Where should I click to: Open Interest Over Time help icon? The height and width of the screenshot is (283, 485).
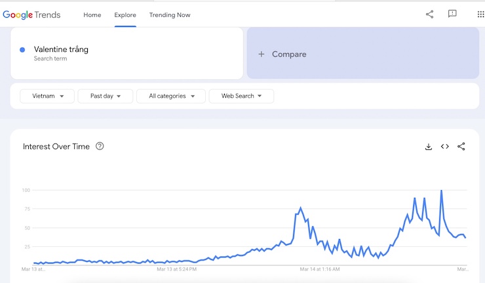100,146
